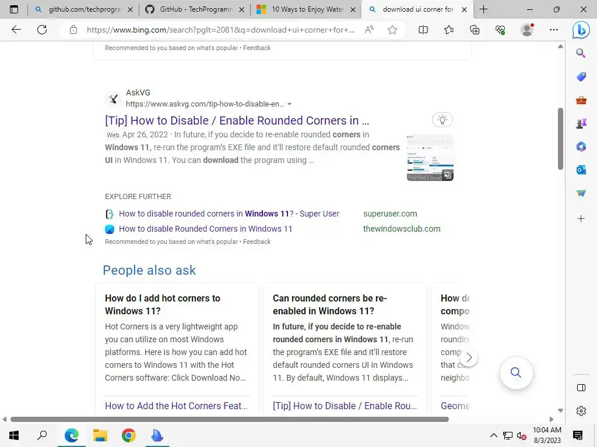Click the scroll right arrow
The height and width of the screenshot is (447, 597).
552,419
